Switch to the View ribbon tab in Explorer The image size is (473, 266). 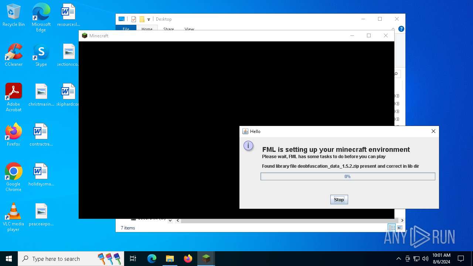click(189, 29)
